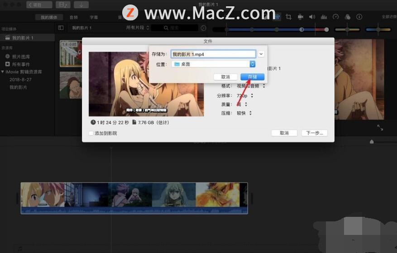
Task: Switch to the 字幕 tab
Action: [94, 17]
